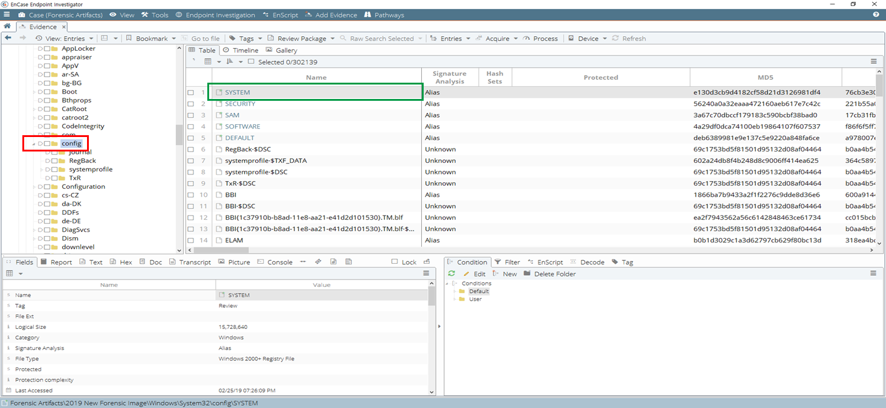Viewport: 886px width, 408px height.
Task: Check the SAM row checkbox
Action: click(x=190, y=115)
